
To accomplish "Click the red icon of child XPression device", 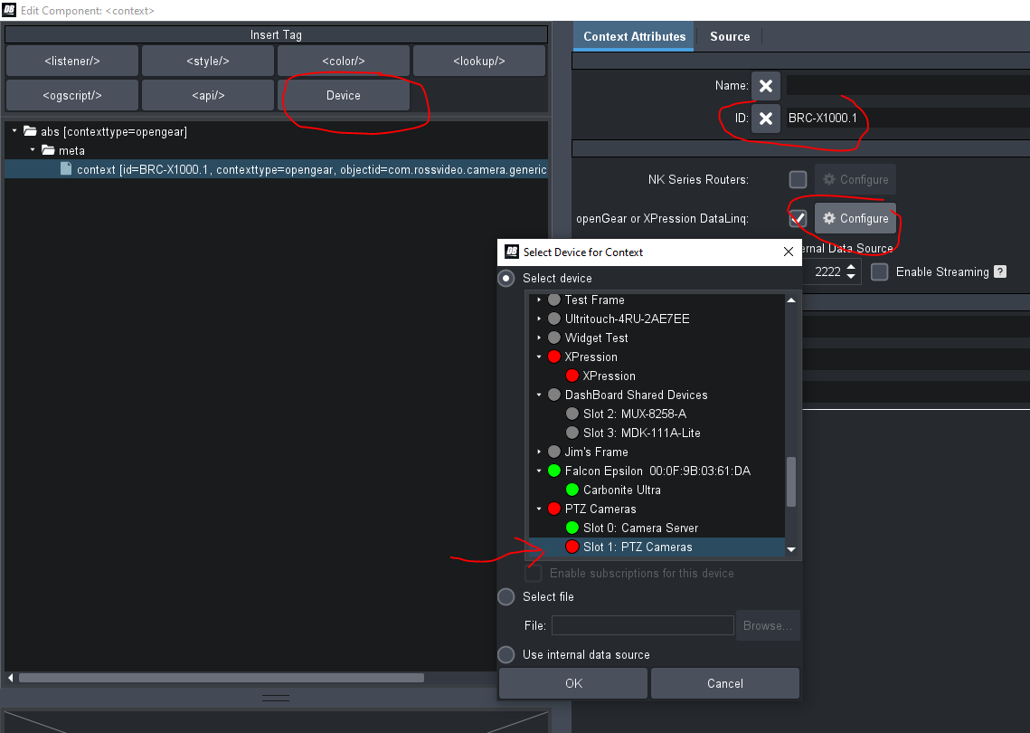I will [x=572, y=376].
